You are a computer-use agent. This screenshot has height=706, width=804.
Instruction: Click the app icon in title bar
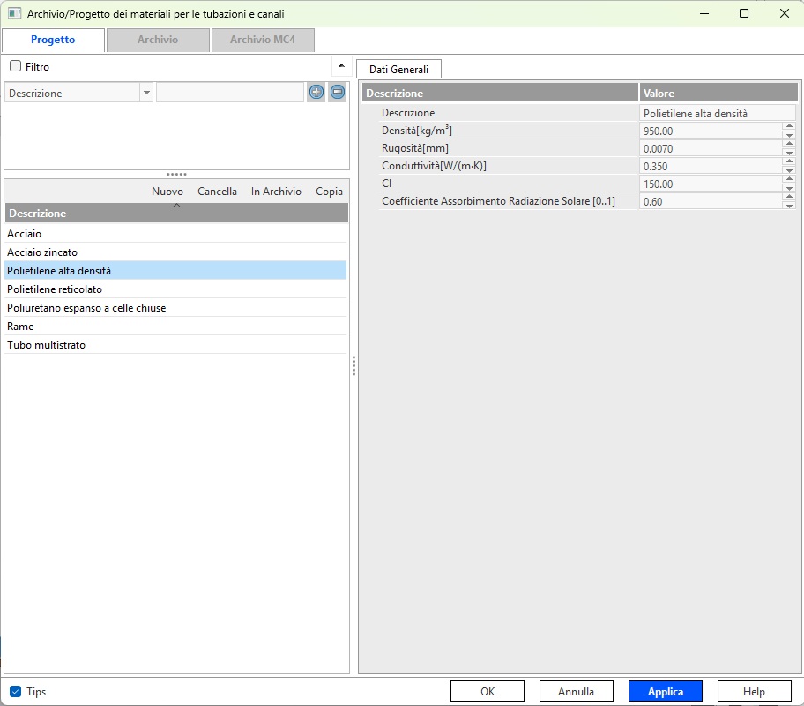(14, 14)
